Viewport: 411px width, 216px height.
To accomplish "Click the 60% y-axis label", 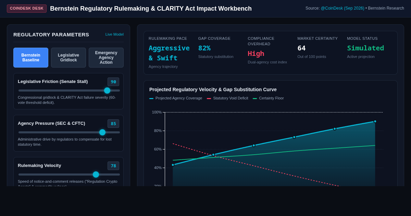I will click(x=158, y=149).
